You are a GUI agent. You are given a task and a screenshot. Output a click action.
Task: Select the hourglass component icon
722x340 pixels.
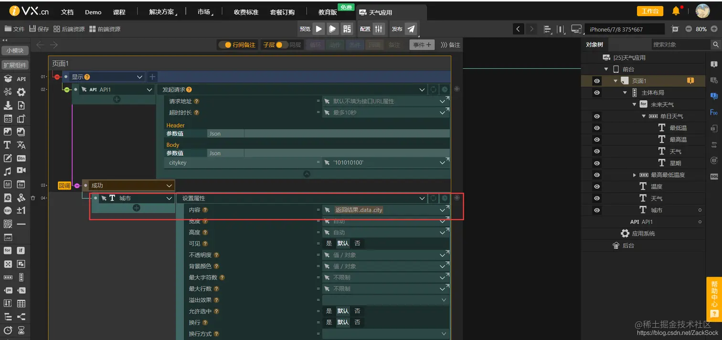coord(21,330)
